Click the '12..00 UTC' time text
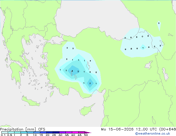 click(147, 129)
